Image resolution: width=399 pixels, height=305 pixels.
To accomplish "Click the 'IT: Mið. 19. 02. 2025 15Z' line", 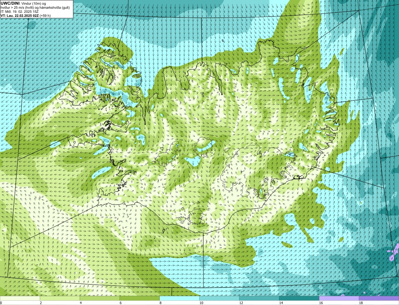I will point(20,12).
